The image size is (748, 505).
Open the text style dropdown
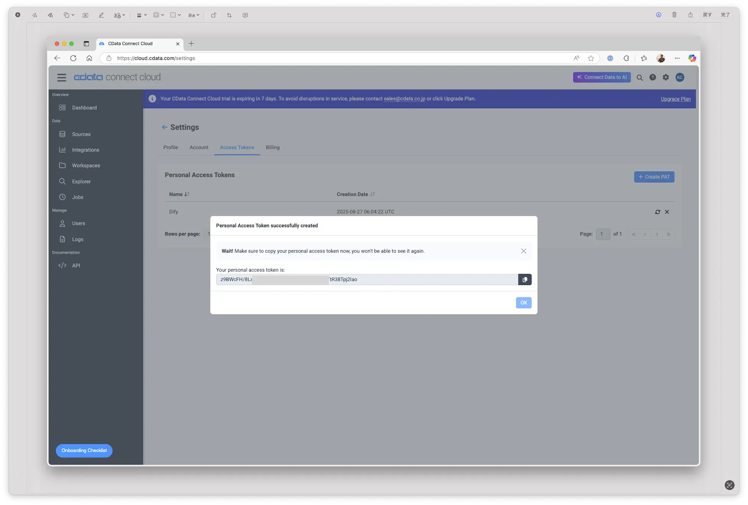pos(194,15)
